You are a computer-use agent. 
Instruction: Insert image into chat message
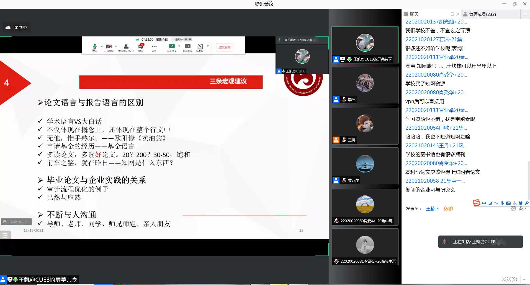(x=513, y=209)
